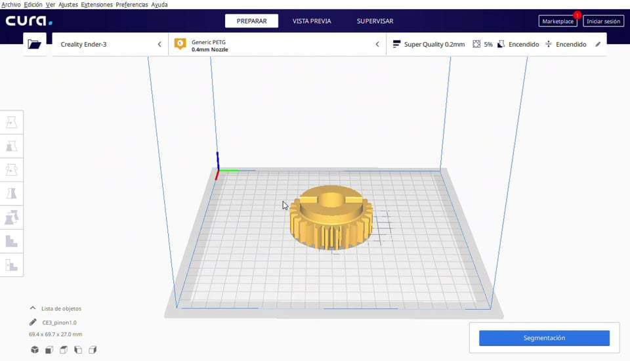Switch to right side view cube icon
Screen dimensions: 630x361
pyautogui.click(x=93, y=350)
